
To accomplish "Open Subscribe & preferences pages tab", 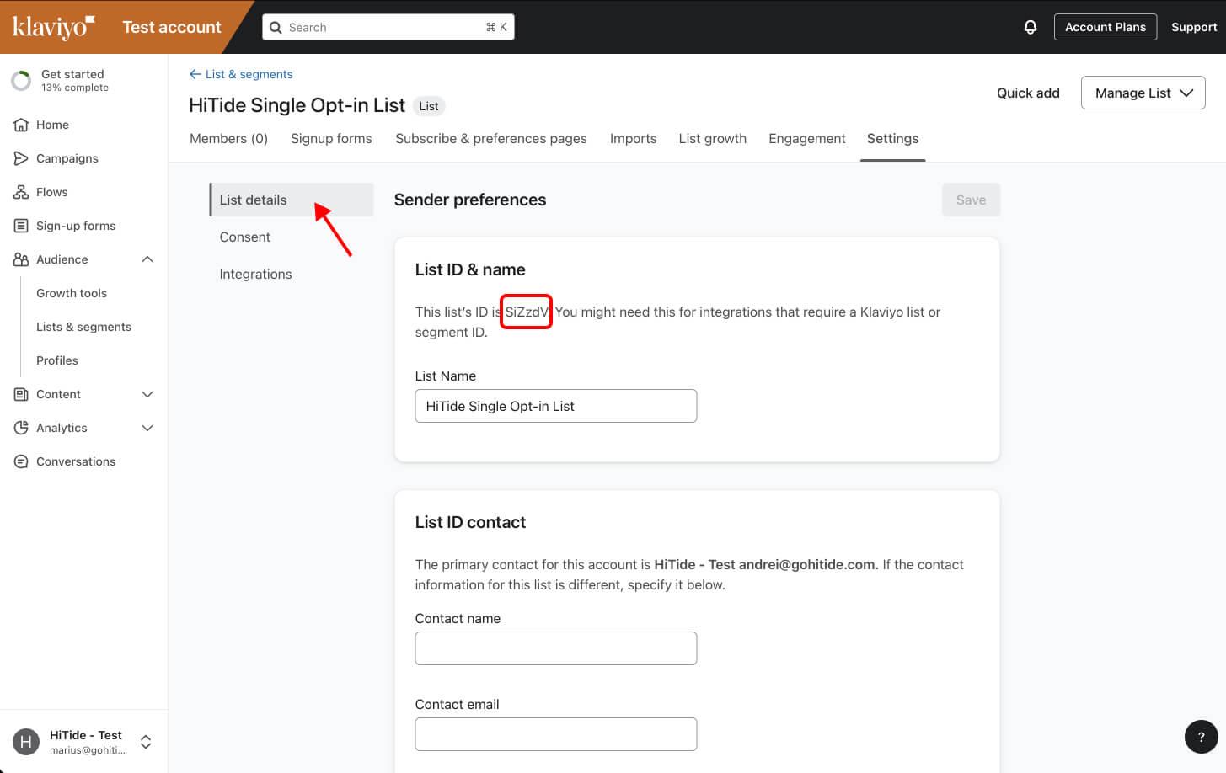I will [x=491, y=139].
